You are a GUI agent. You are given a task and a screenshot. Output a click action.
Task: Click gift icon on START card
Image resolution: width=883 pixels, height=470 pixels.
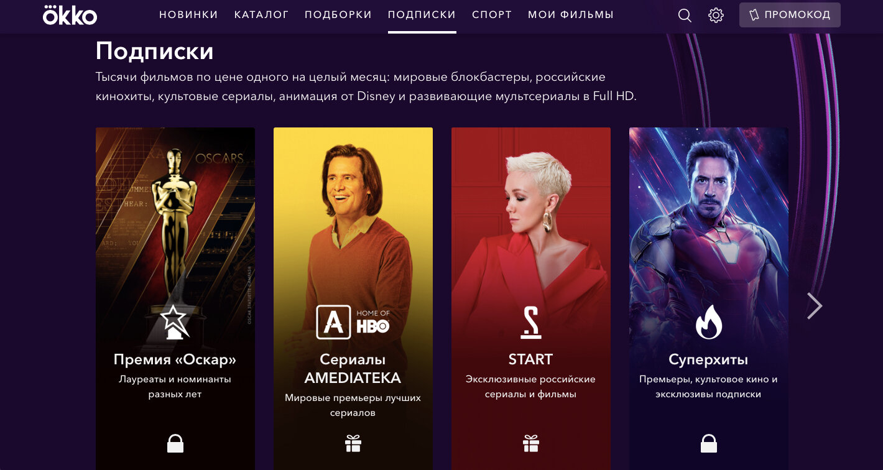click(x=531, y=443)
